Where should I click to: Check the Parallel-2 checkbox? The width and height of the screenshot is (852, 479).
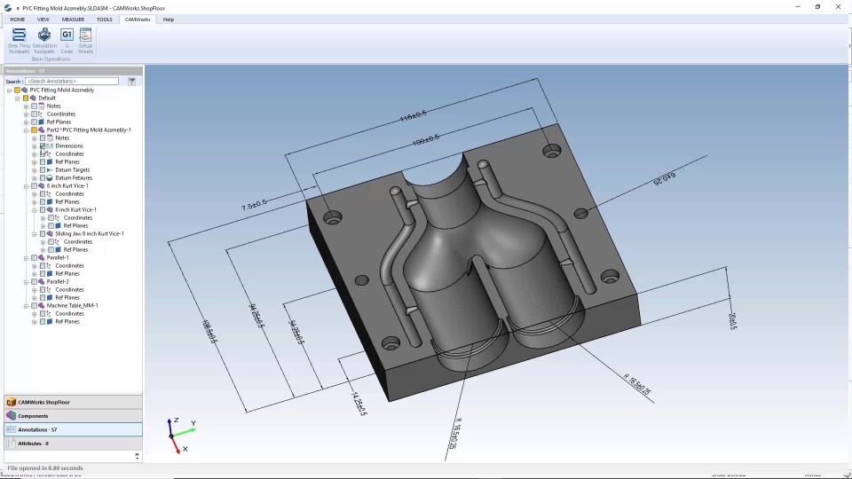pyautogui.click(x=34, y=282)
